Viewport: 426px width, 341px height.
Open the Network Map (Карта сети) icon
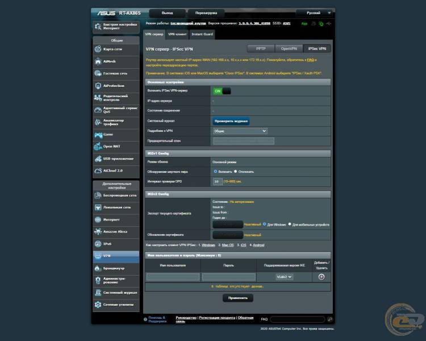[98, 49]
